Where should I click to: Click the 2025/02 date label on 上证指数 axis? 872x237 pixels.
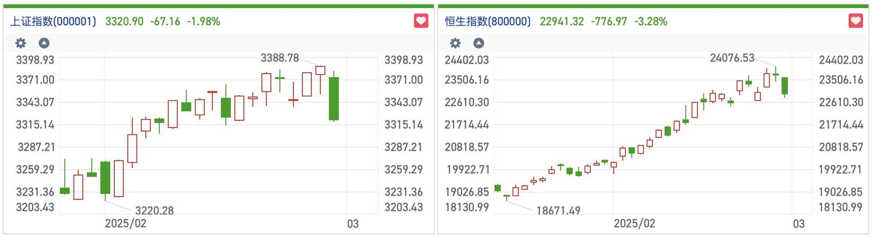[126, 224]
